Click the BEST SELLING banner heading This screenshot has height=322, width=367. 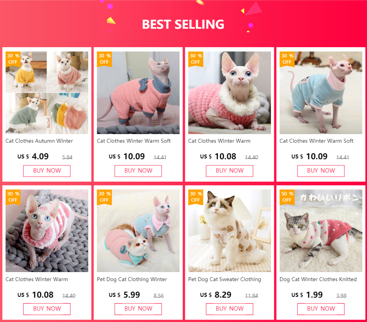183,24
